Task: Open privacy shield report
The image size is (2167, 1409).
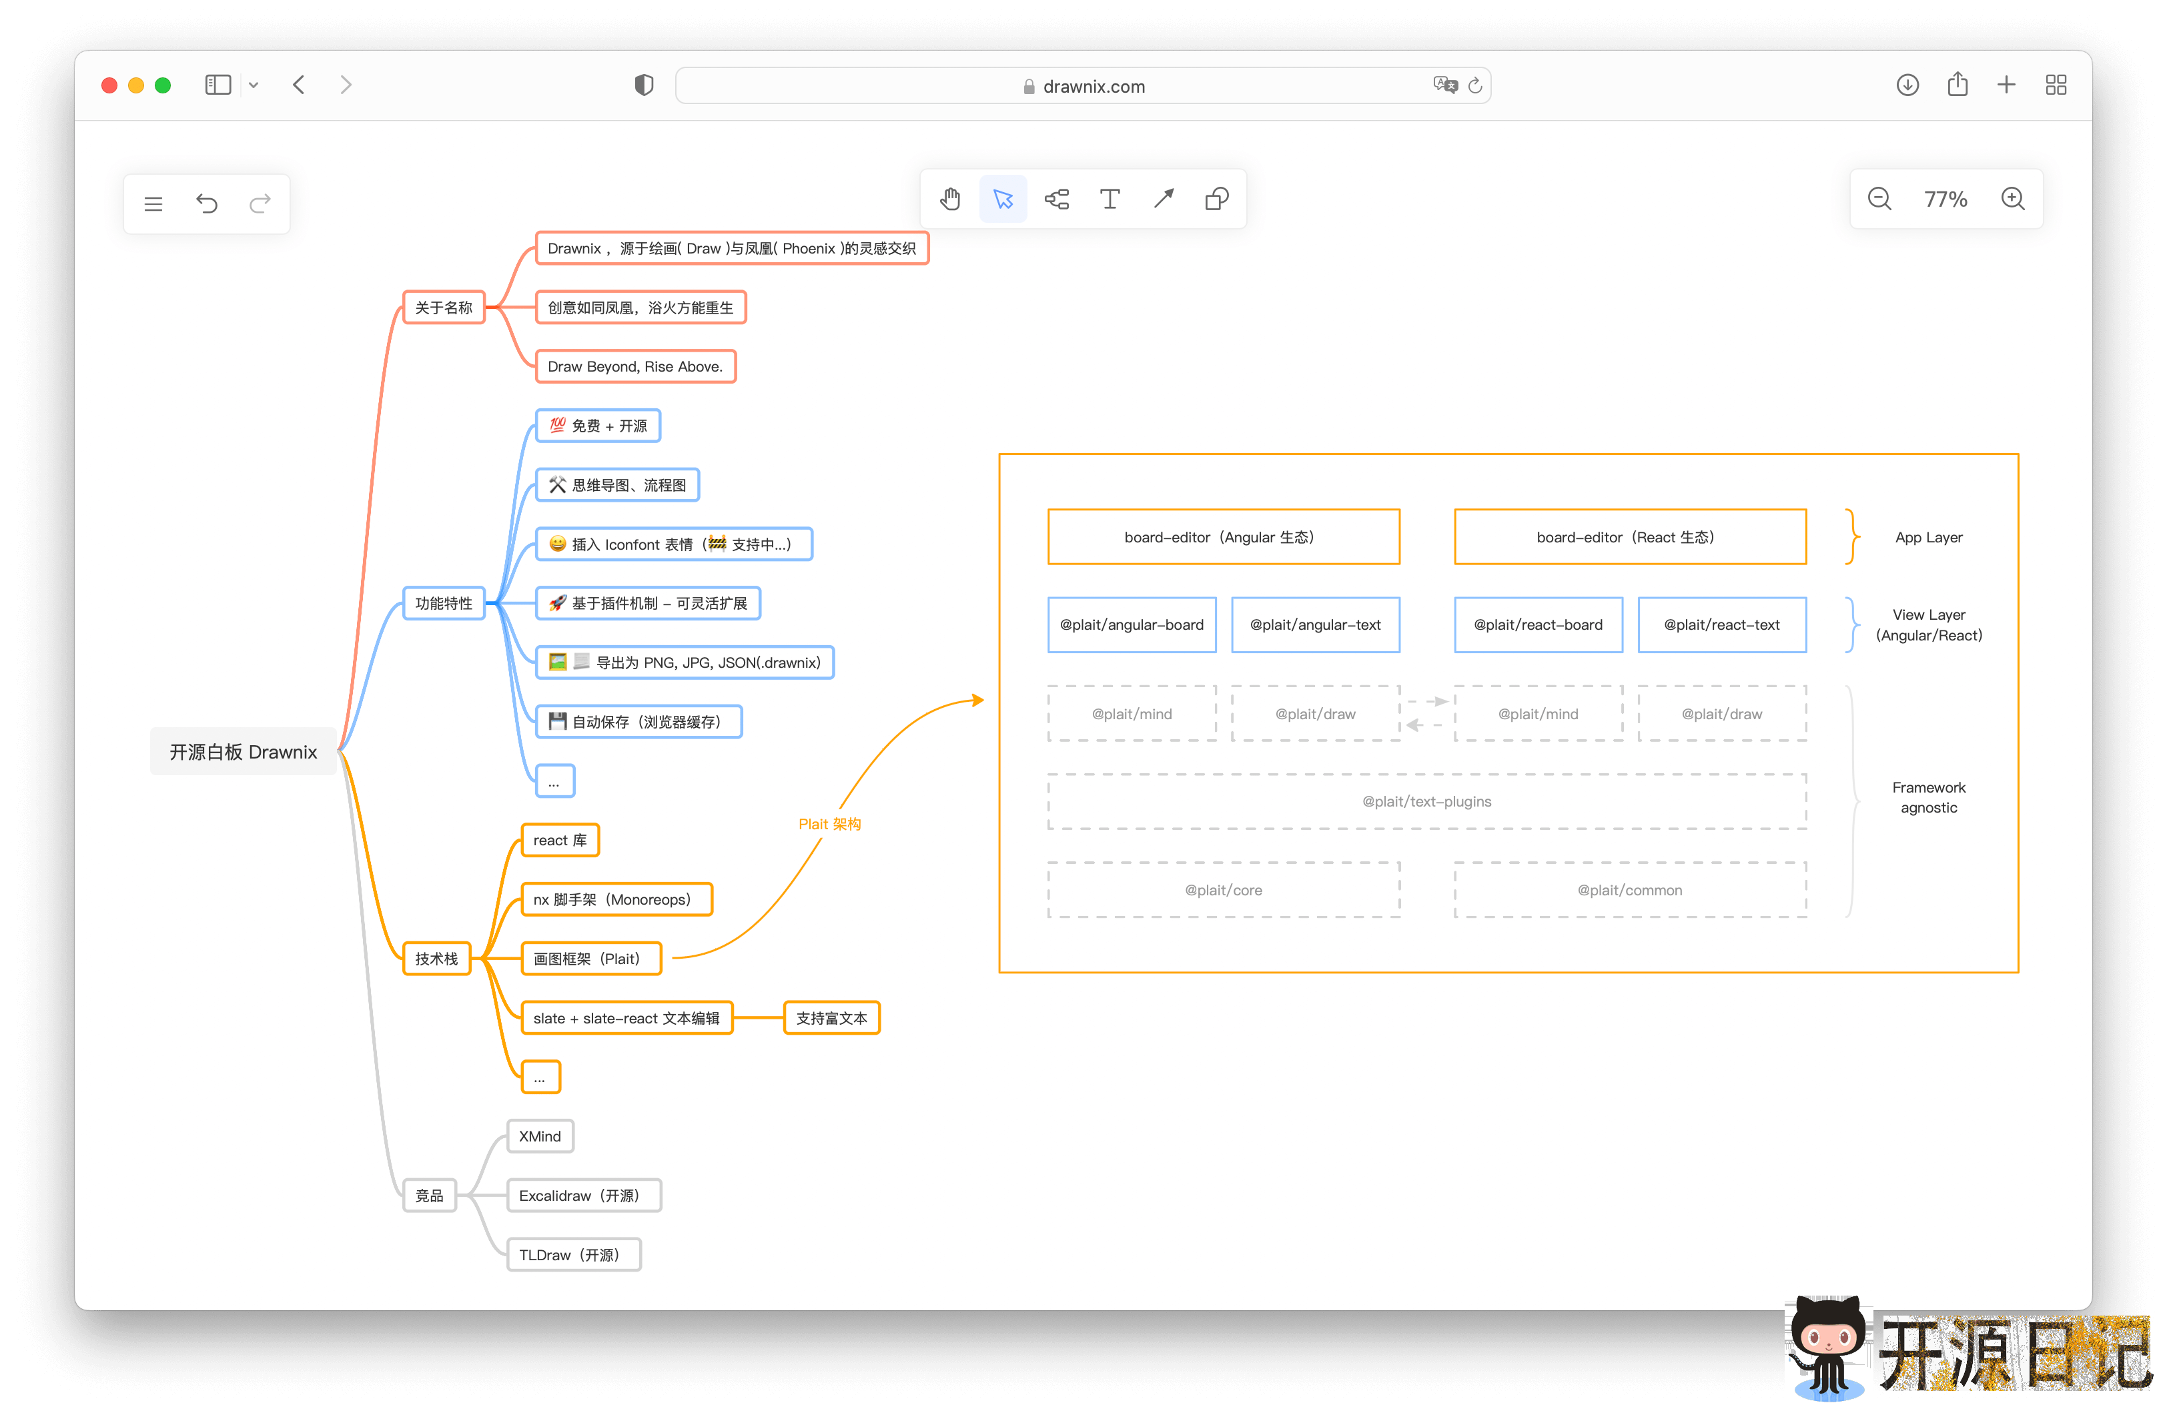Action: tap(644, 85)
